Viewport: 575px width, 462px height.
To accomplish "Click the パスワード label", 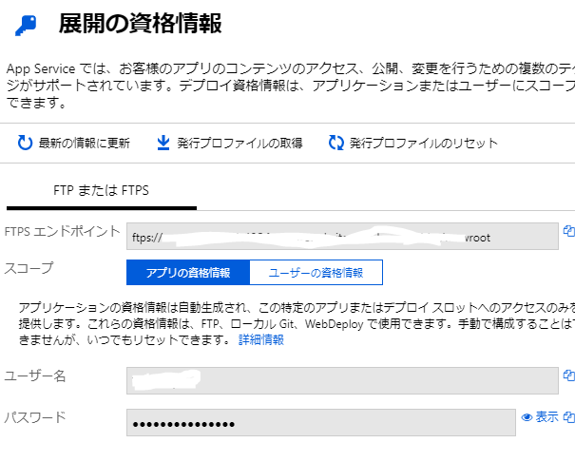I will (35, 417).
